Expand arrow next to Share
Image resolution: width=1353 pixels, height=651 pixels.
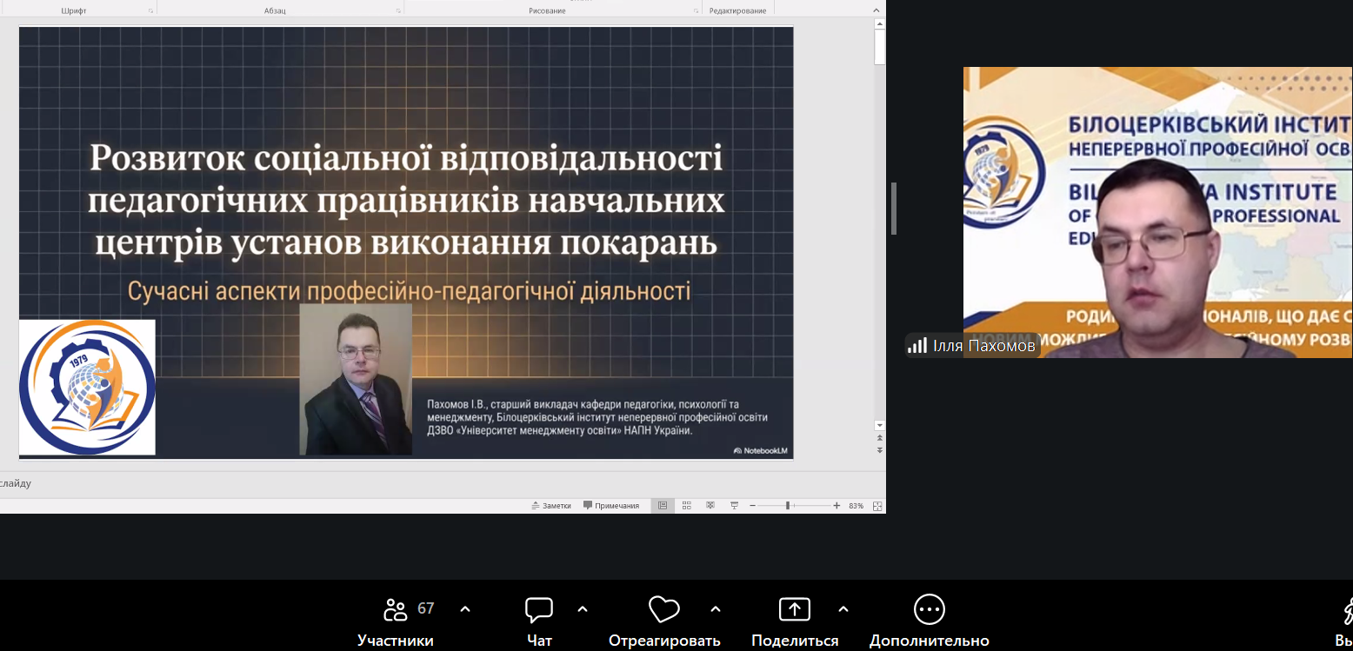coord(843,609)
